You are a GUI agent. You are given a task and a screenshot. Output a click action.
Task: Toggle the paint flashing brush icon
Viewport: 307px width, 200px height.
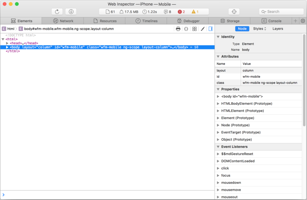pos(203,29)
